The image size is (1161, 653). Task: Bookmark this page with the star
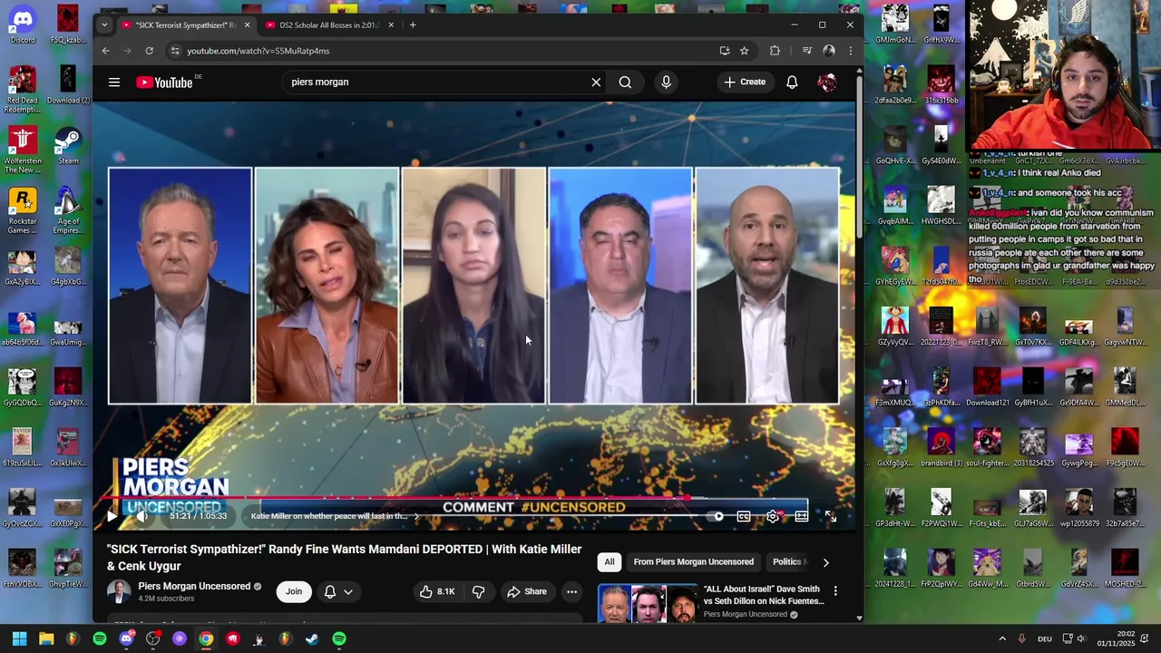(745, 51)
